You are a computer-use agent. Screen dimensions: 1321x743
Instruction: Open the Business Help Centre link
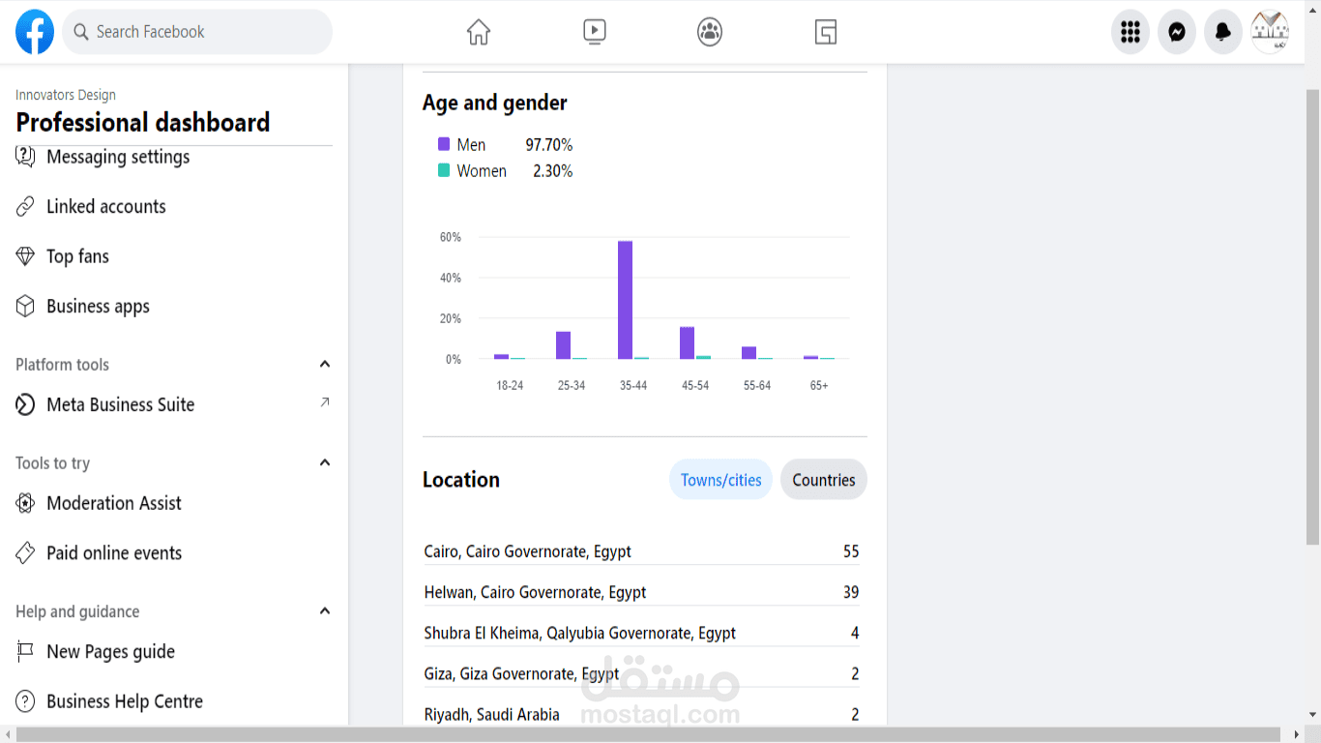point(124,701)
